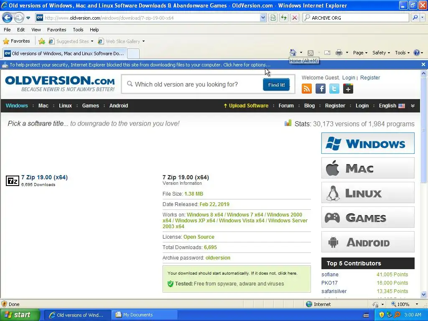The width and height of the screenshot is (428, 321).
Task: Select Games in the navigation bar
Action: (90, 106)
